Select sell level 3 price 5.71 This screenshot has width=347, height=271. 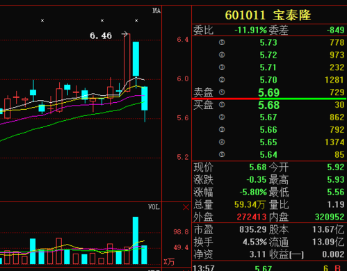coord(268,67)
